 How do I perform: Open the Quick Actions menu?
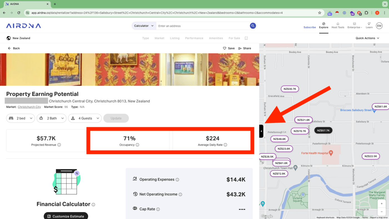[x=367, y=38]
